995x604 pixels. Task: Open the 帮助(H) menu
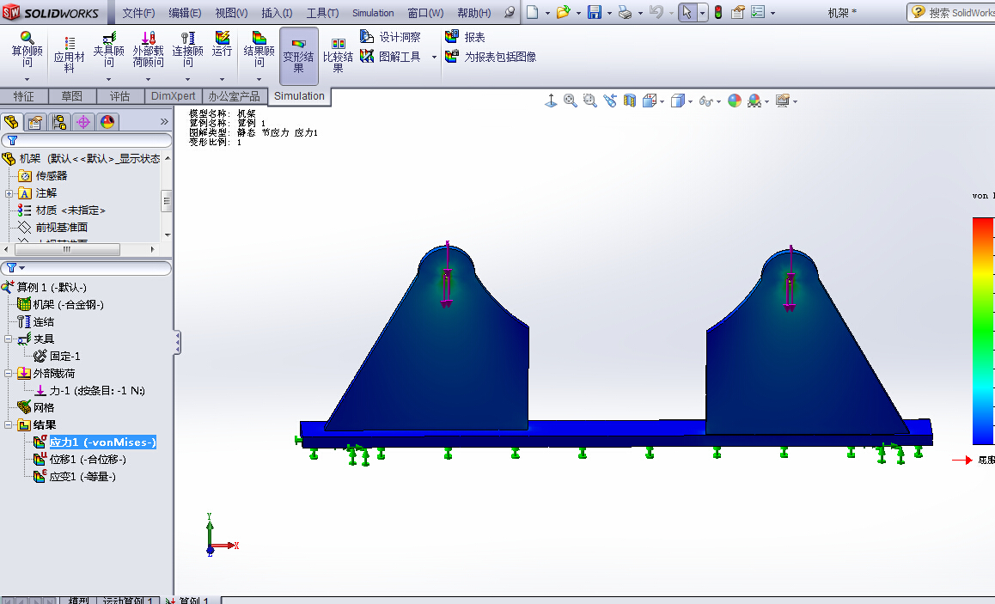coord(474,13)
